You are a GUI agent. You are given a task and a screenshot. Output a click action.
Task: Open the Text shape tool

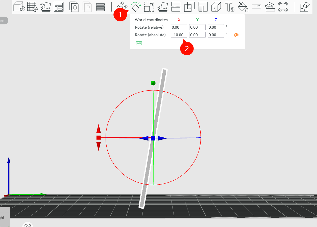(x=229, y=7)
